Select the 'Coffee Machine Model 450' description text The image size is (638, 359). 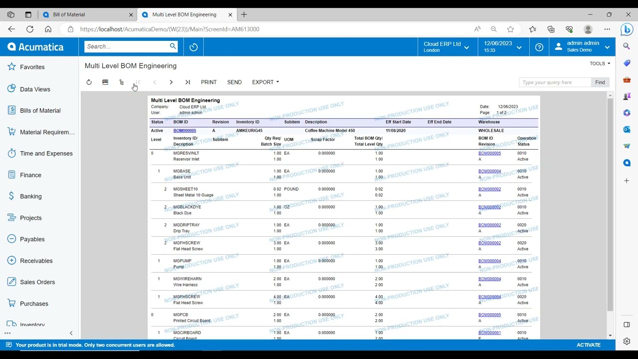point(330,131)
